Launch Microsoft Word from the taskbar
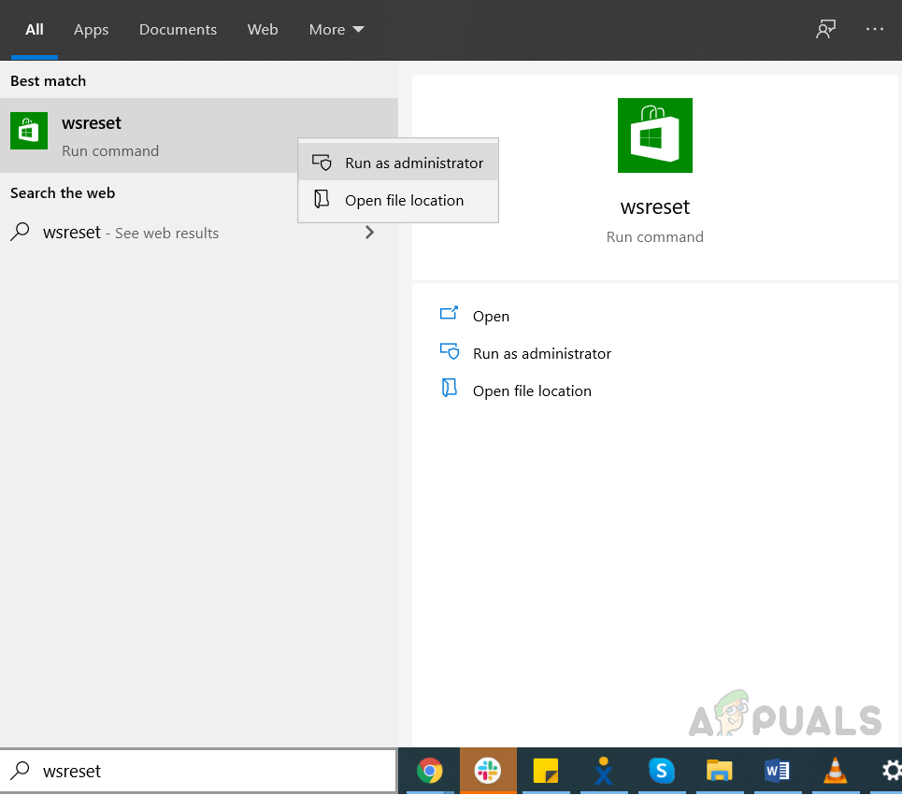This screenshot has width=902, height=795. (777, 771)
